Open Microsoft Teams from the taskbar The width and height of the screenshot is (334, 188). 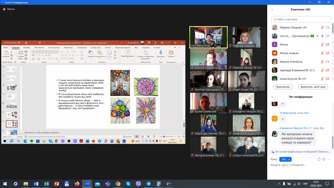[x=108, y=184]
